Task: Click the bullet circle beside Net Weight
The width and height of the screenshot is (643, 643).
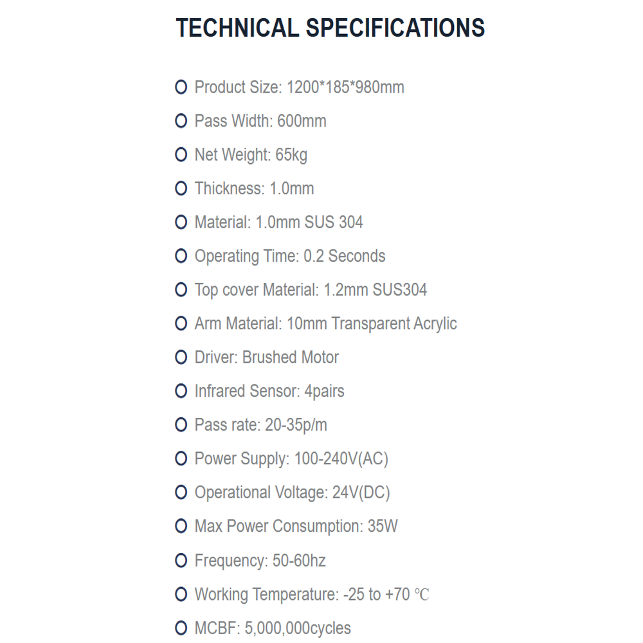Action: coord(181,154)
